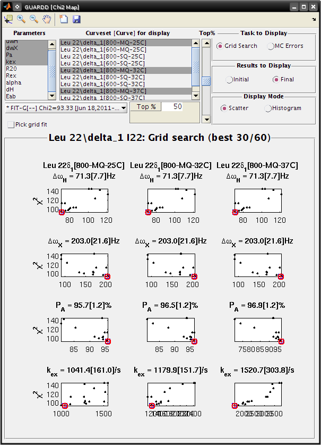Select curve delta_1[800-MQ-32C] in list

pyautogui.click(x=126, y=70)
